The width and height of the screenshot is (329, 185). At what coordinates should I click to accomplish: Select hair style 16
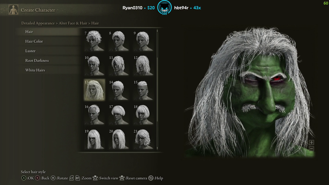pyautogui.click(x=94, y=115)
